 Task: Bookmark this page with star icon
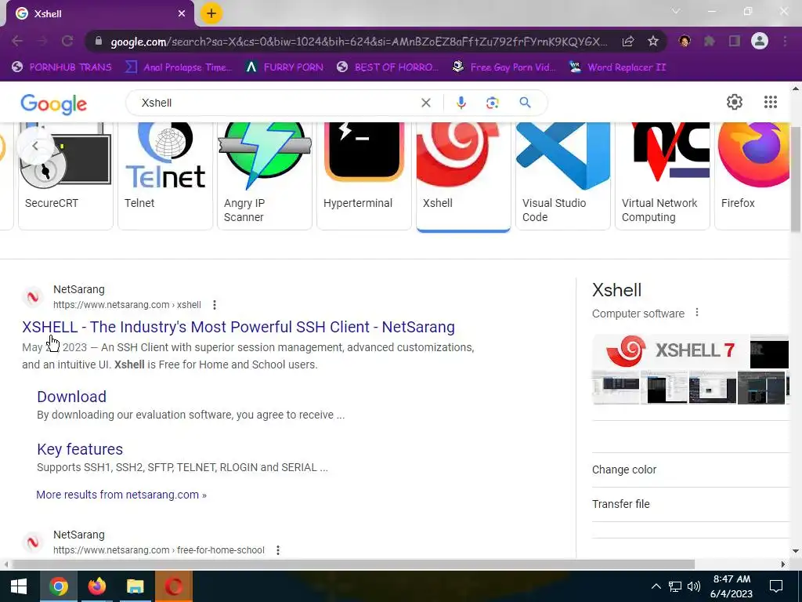point(652,42)
